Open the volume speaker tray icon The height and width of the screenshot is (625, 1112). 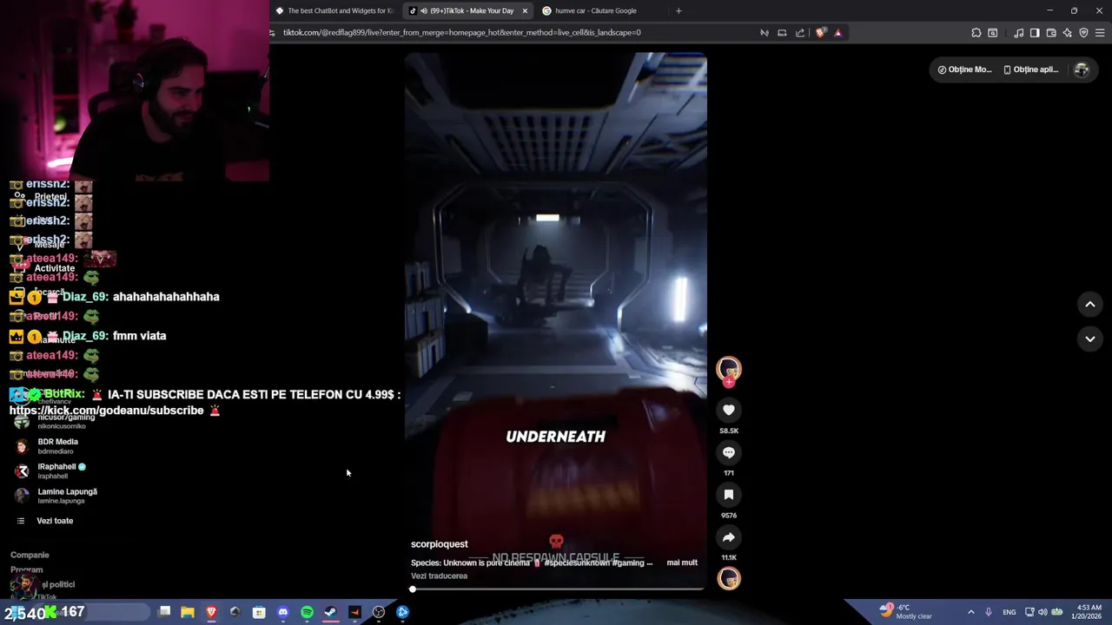tap(1042, 612)
